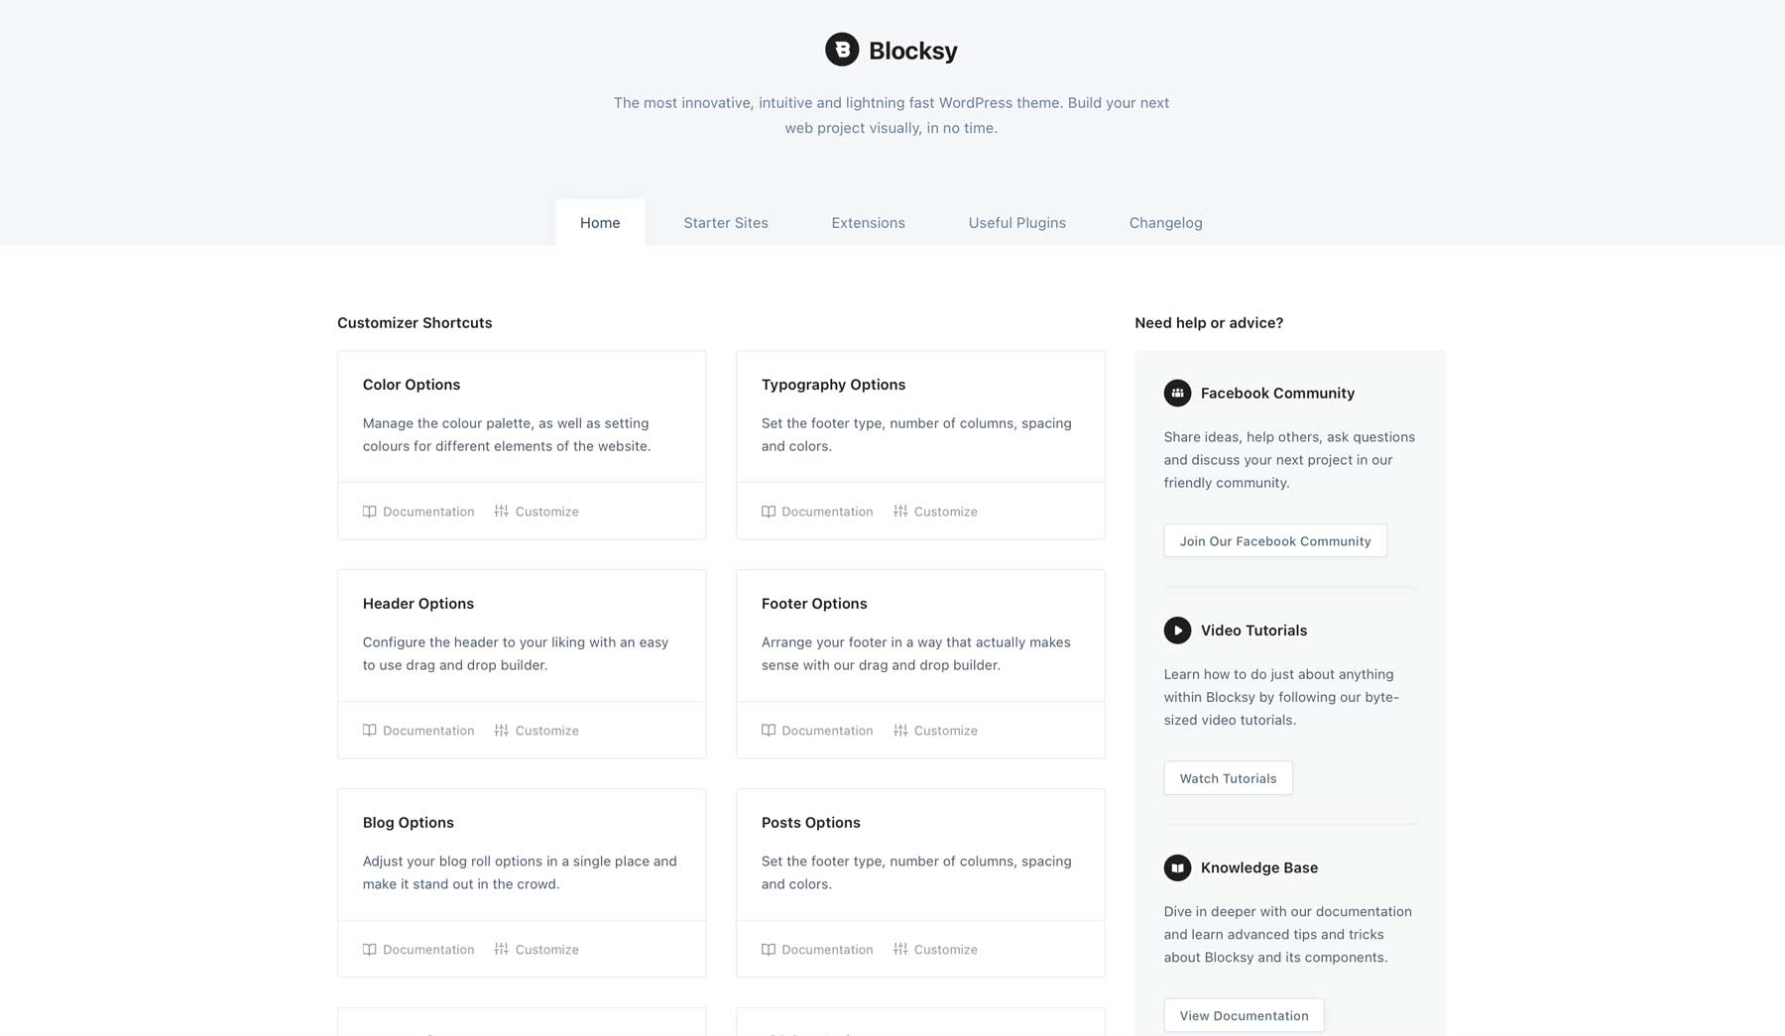Click the Video Tutorials heading
The width and height of the screenshot is (1785, 1036).
tap(1253, 631)
